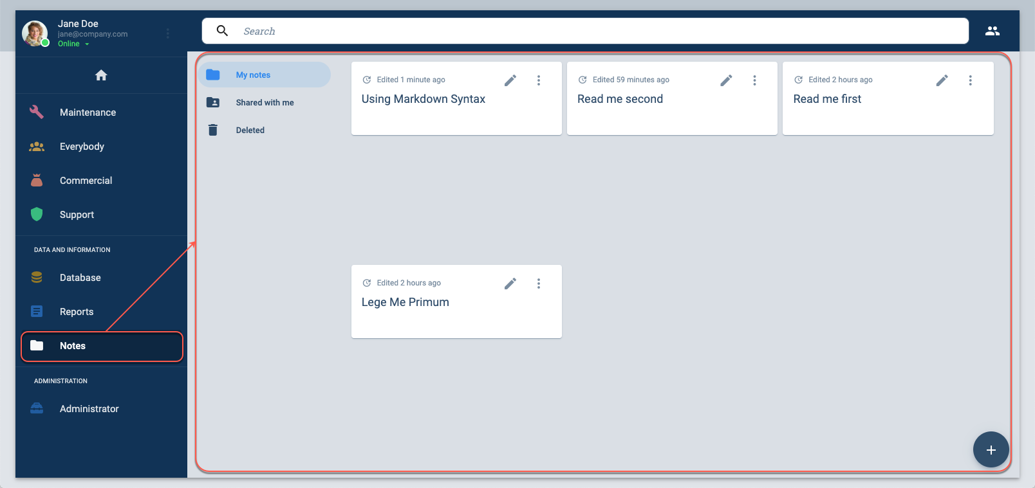This screenshot has height=488, width=1035.
Task: Select the My notes folder
Action: (x=265, y=75)
